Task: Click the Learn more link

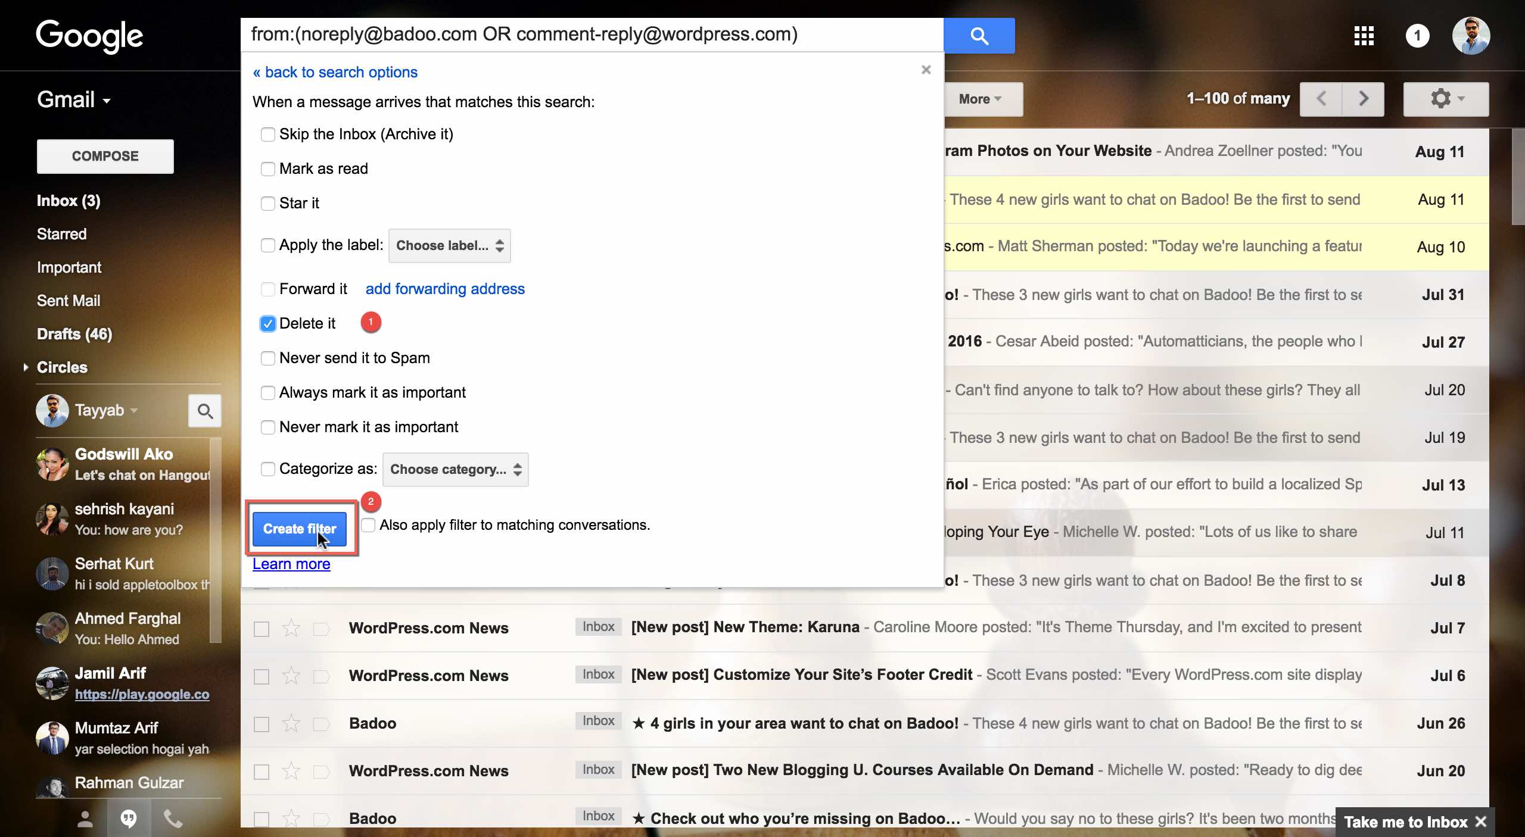Action: pyautogui.click(x=291, y=563)
